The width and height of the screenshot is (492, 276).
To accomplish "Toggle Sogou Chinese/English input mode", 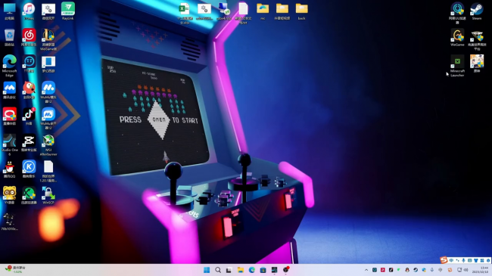I will [451, 260].
